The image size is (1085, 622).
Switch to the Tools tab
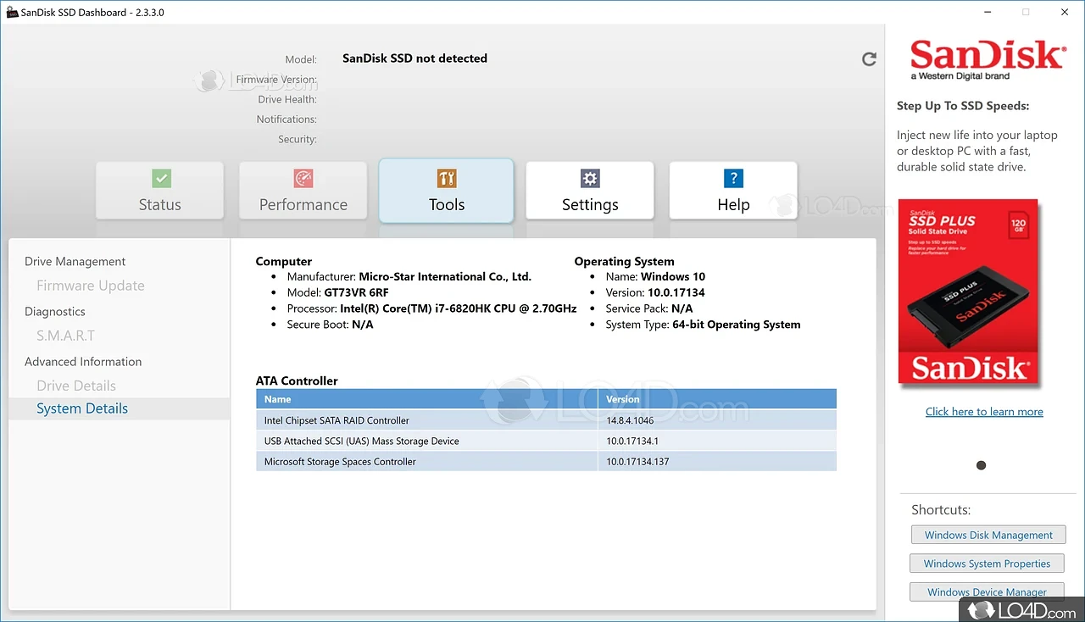pos(447,191)
